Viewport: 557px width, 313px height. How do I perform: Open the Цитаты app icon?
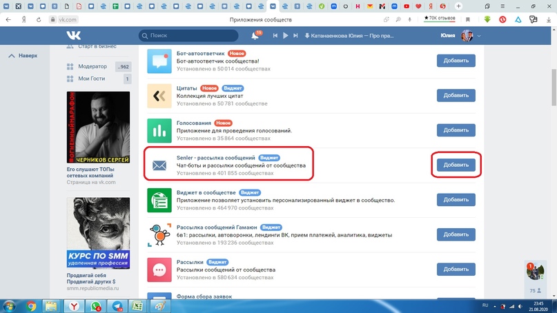coord(159,96)
